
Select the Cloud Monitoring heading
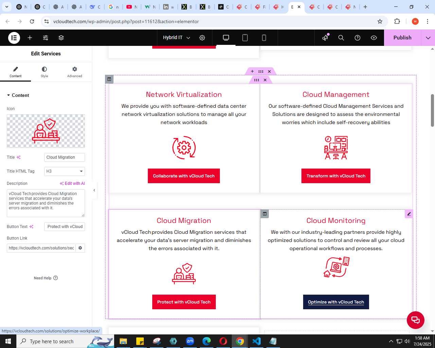tap(336, 221)
